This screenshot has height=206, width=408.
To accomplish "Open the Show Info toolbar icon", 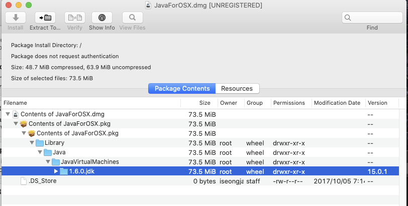I will pos(101,18).
